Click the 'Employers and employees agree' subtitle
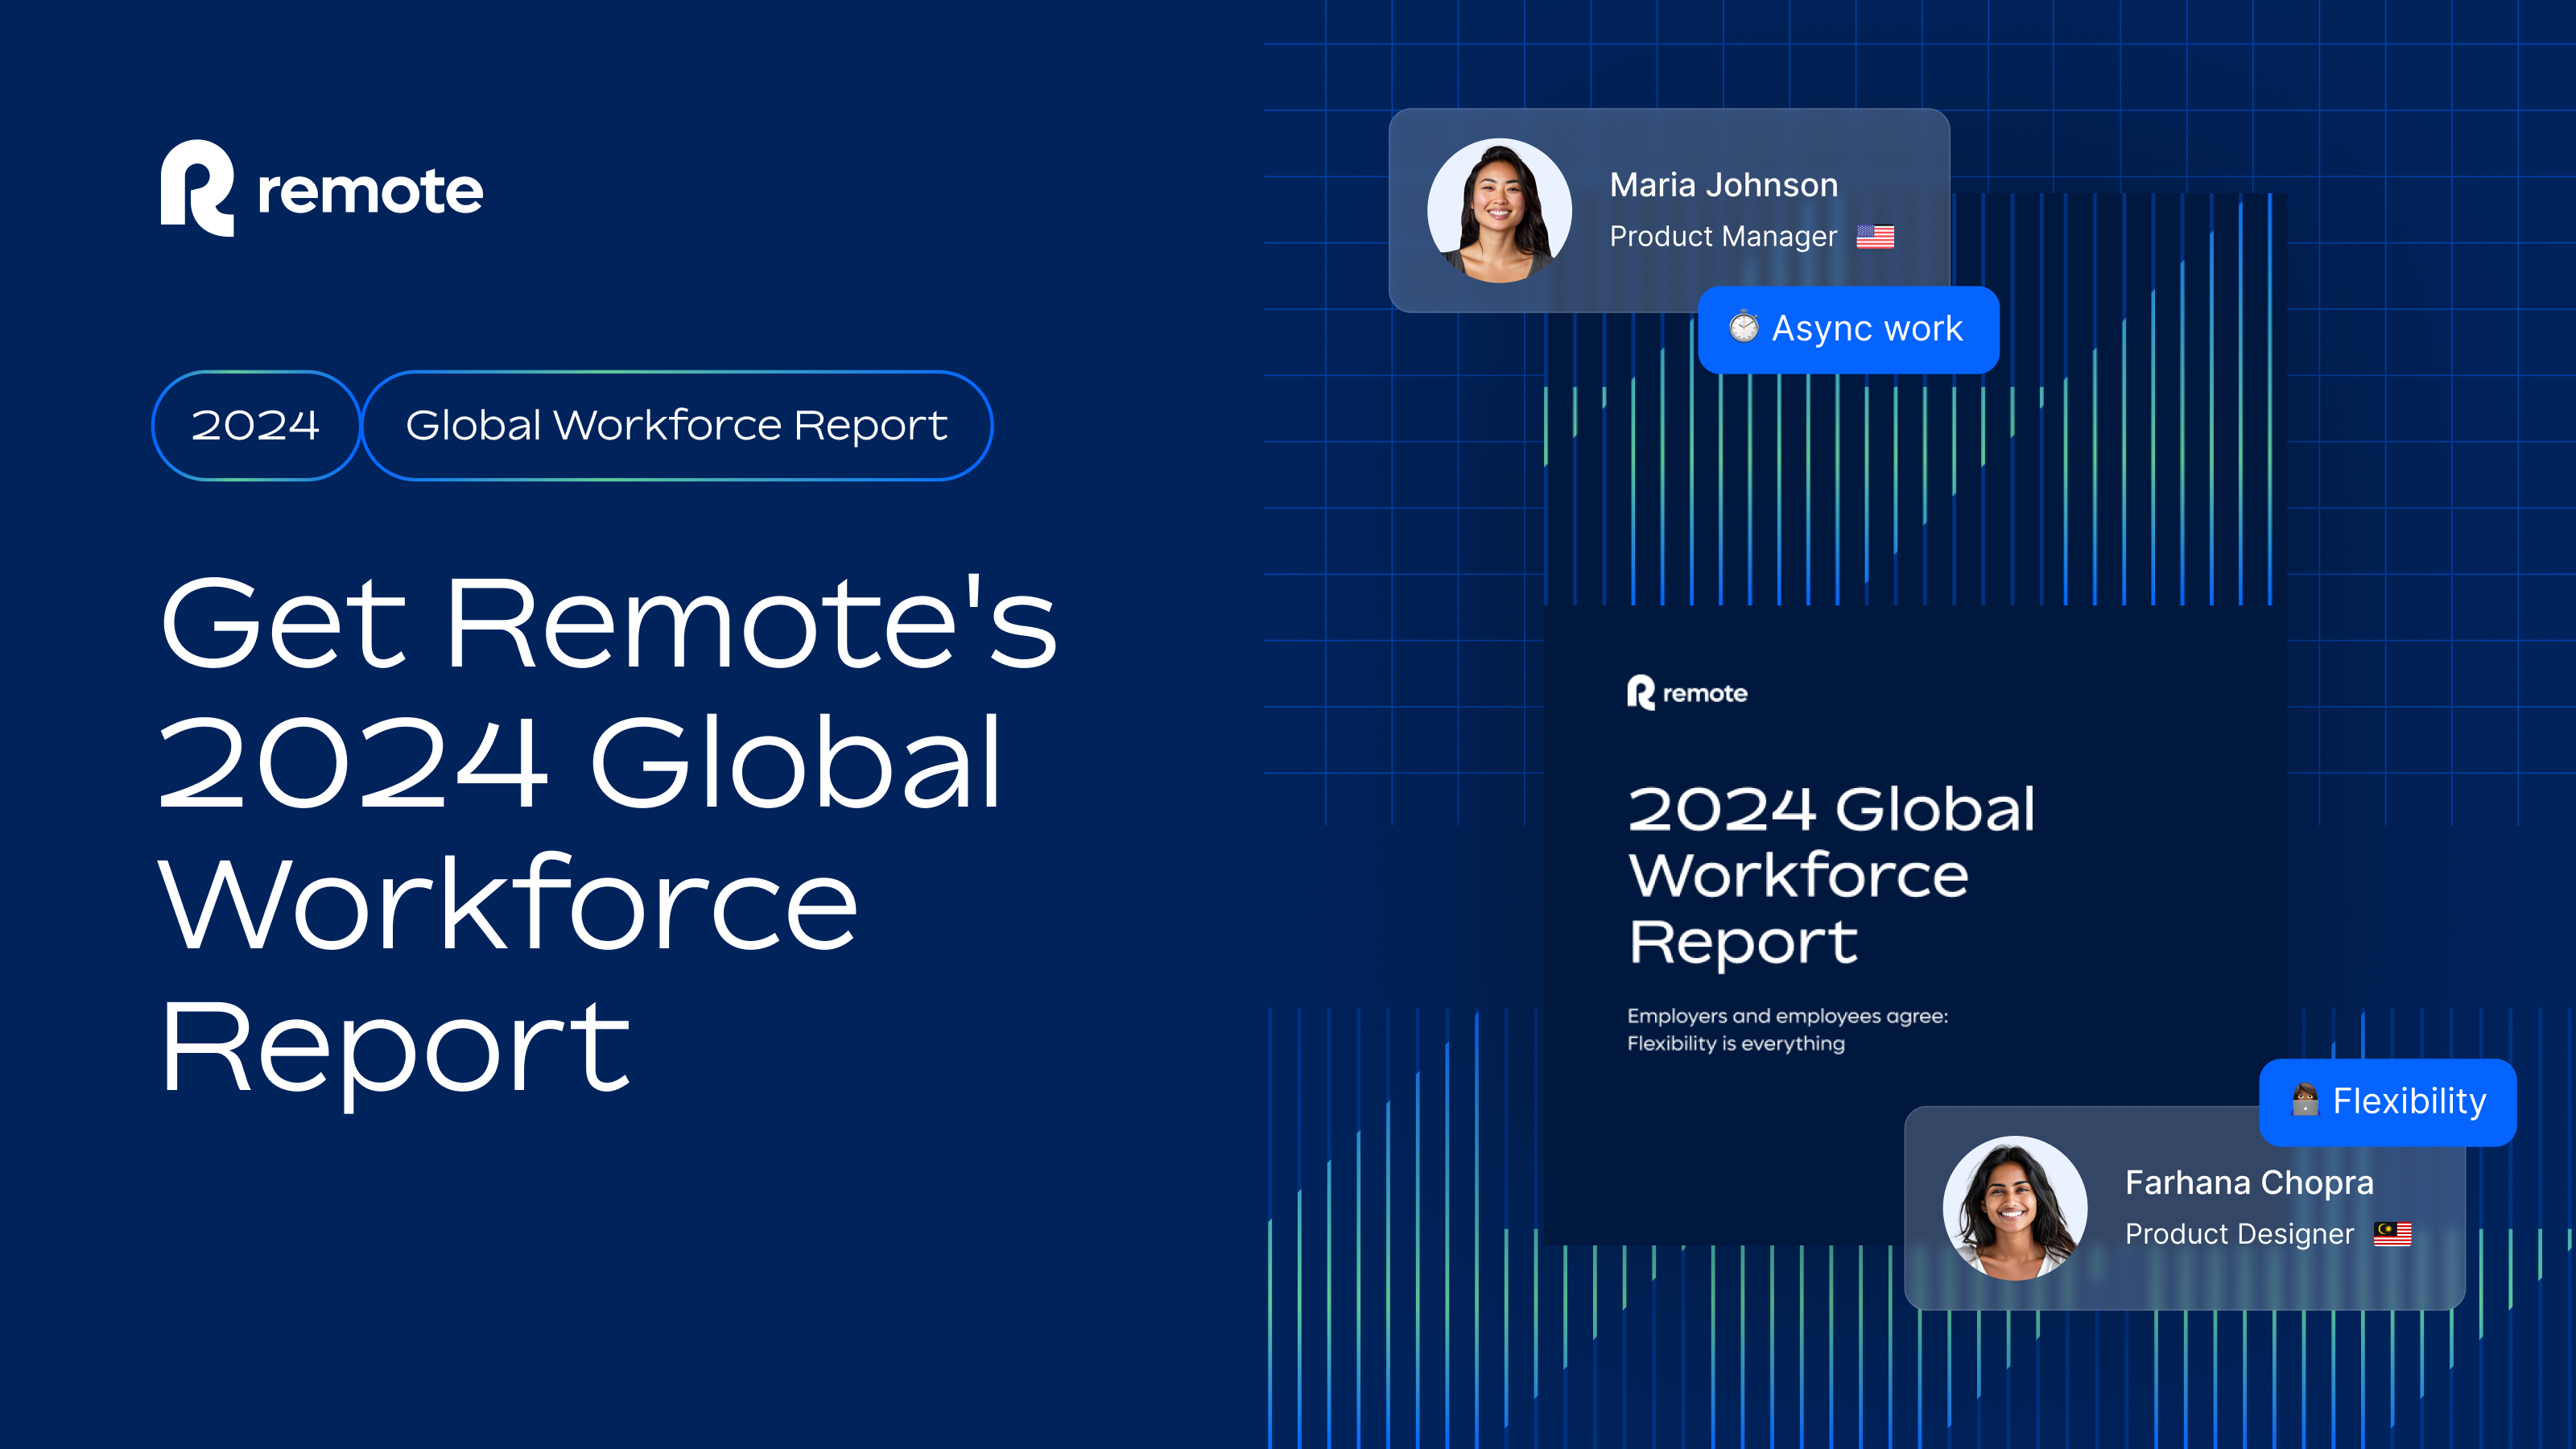The image size is (2576, 1449). coord(1787,1029)
